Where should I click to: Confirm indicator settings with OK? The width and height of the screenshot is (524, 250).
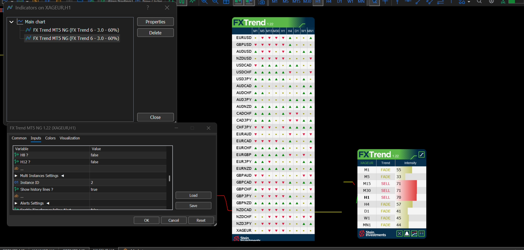pyautogui.click(x=147, y=220)
